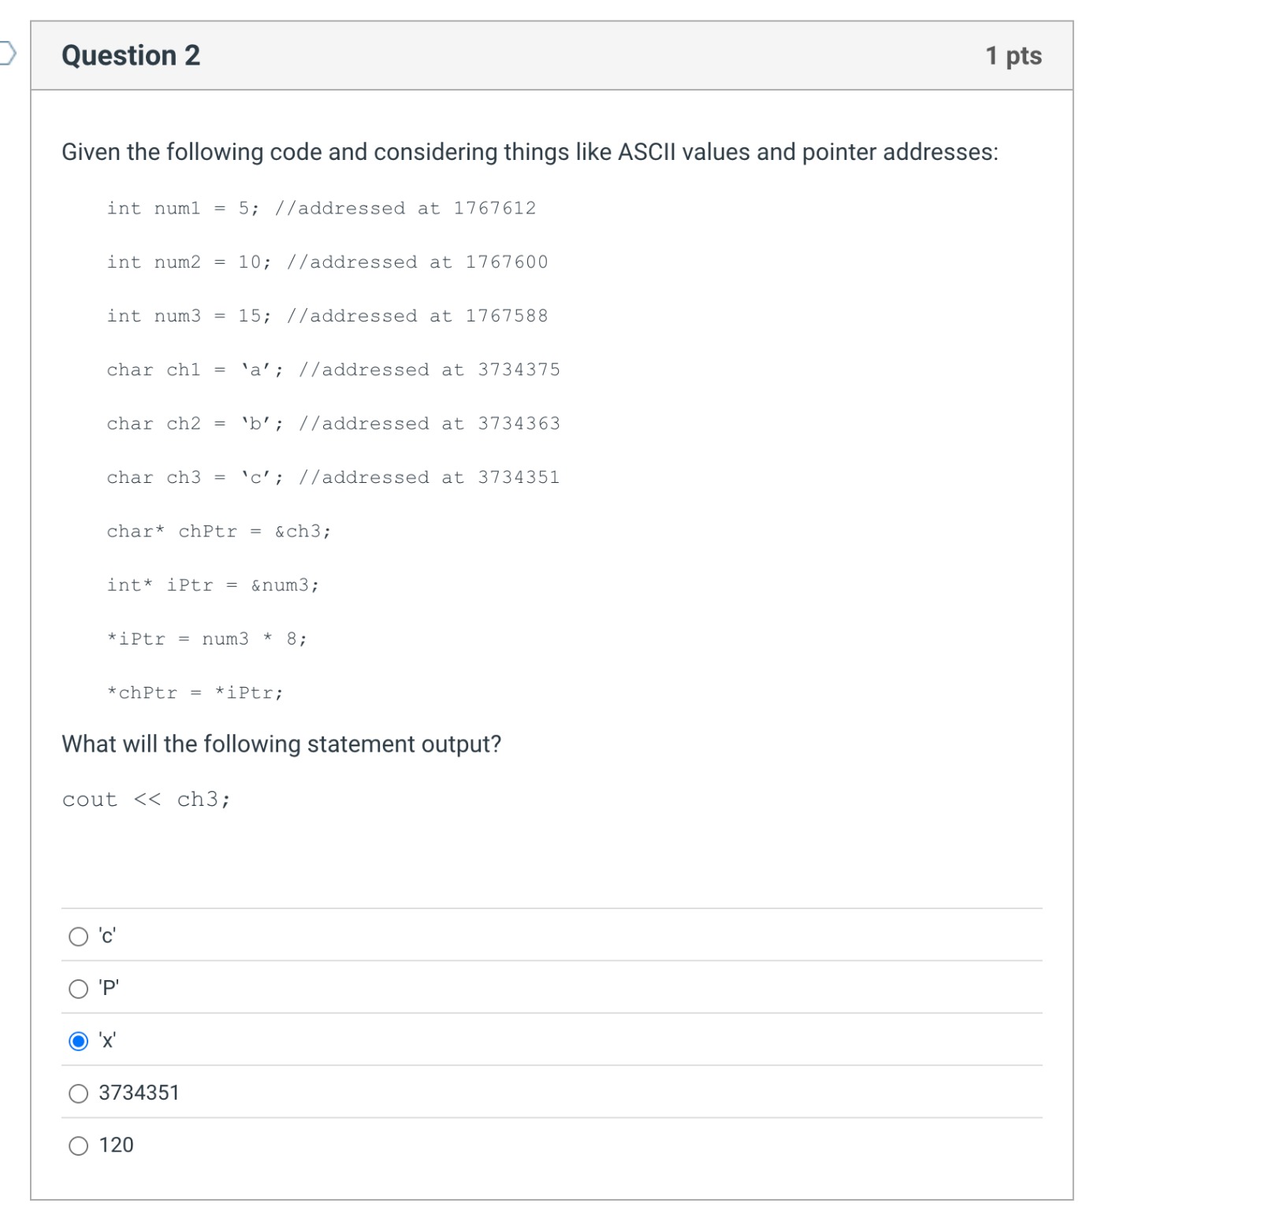Click the 'What will the following statement output?' text

281,744
